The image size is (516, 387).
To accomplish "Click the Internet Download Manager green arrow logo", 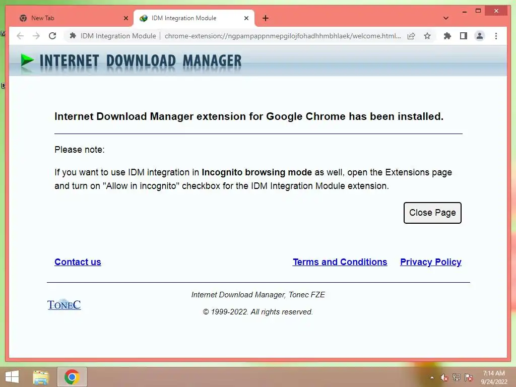I will pos(27,61).
